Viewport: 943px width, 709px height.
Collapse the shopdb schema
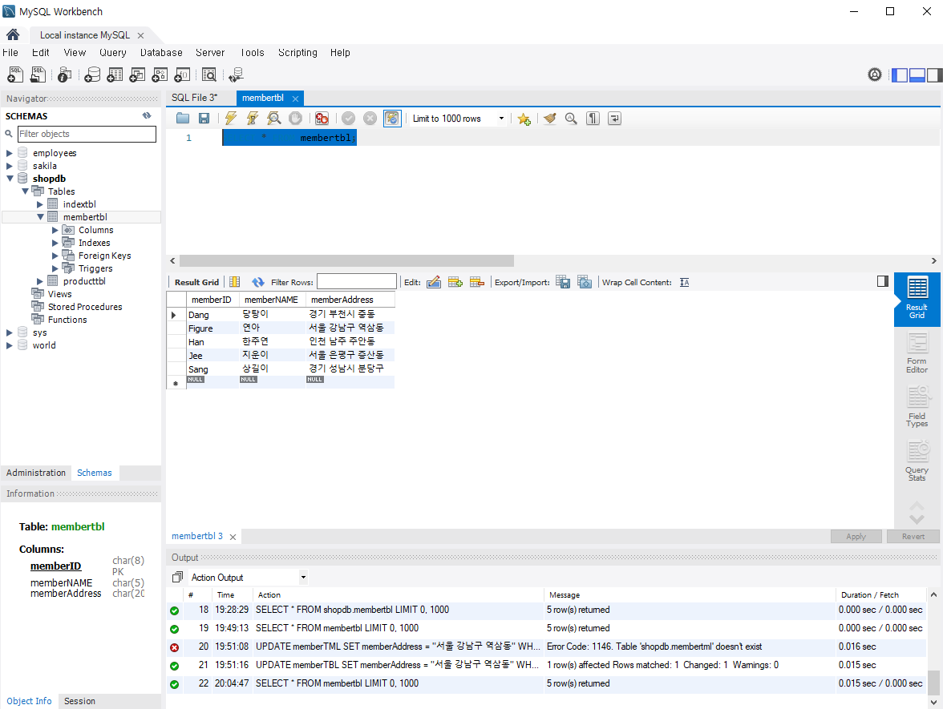(x=10, y=179)
